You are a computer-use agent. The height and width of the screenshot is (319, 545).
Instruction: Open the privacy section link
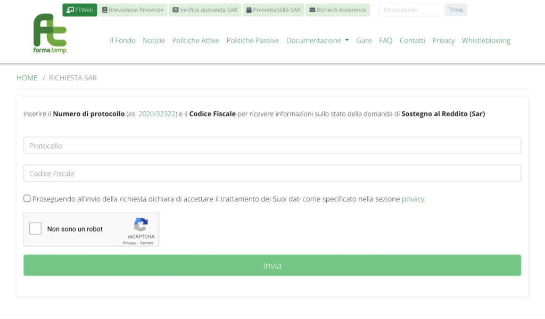413,199
